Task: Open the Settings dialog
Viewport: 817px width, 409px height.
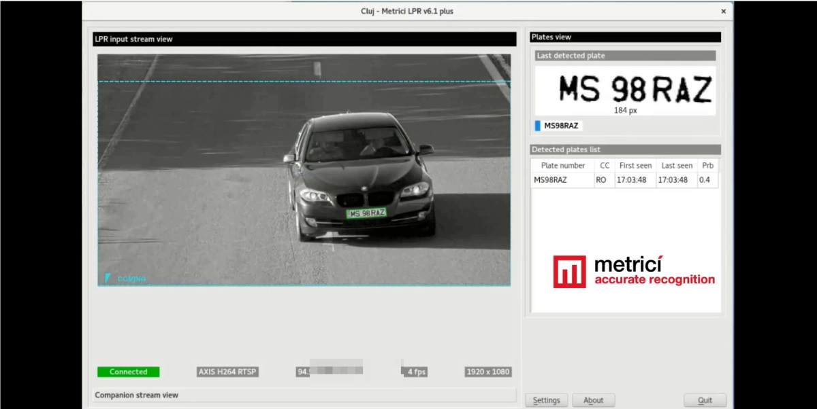Action: (x=546, y=400)
